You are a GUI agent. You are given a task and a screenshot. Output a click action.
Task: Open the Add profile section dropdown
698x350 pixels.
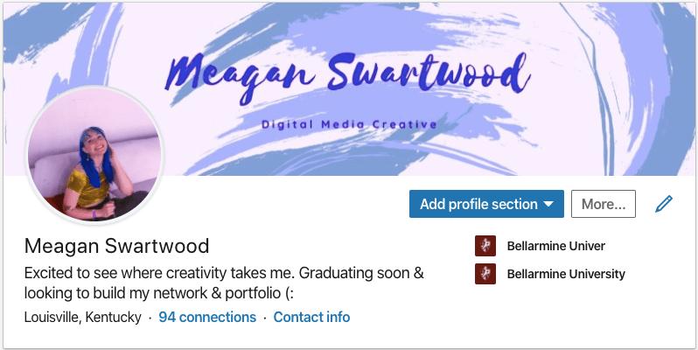point(486,204)
